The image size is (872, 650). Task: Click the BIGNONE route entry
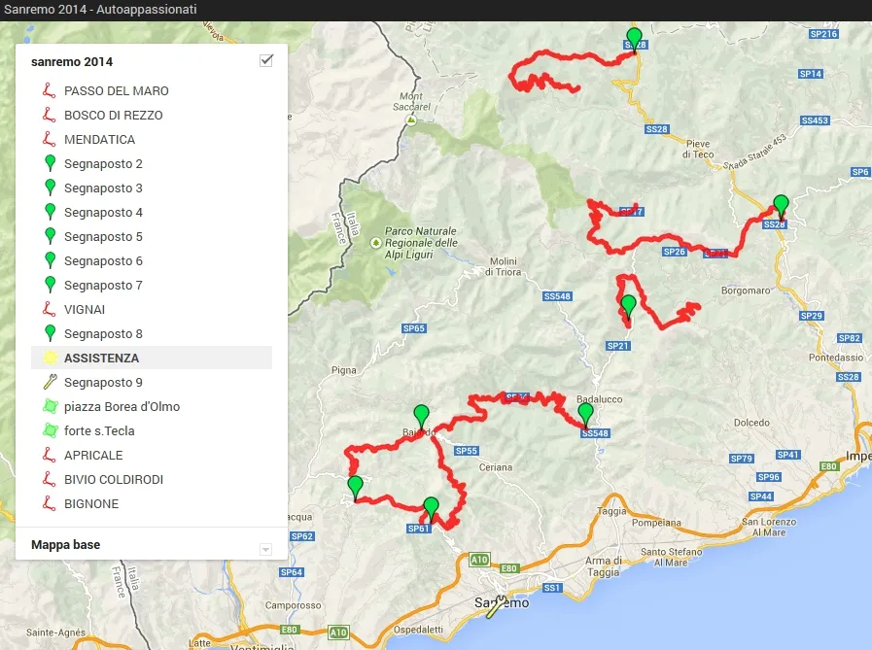(91, 504)
